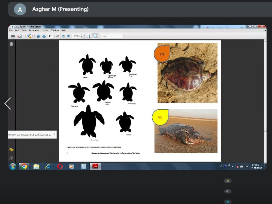Open the File menu
This screenshot has width=272, height=204.
click(11, 30)
